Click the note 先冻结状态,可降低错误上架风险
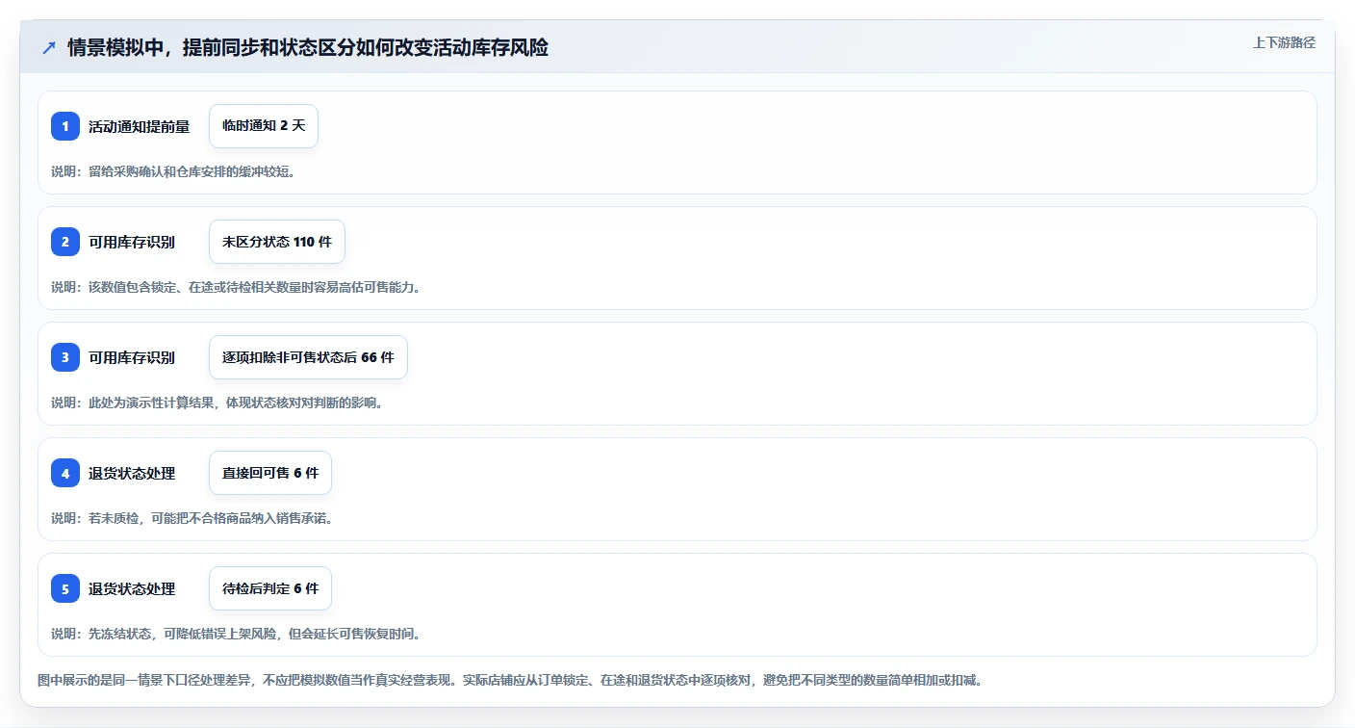This screenshot has width=1355, height=728. 236,634
